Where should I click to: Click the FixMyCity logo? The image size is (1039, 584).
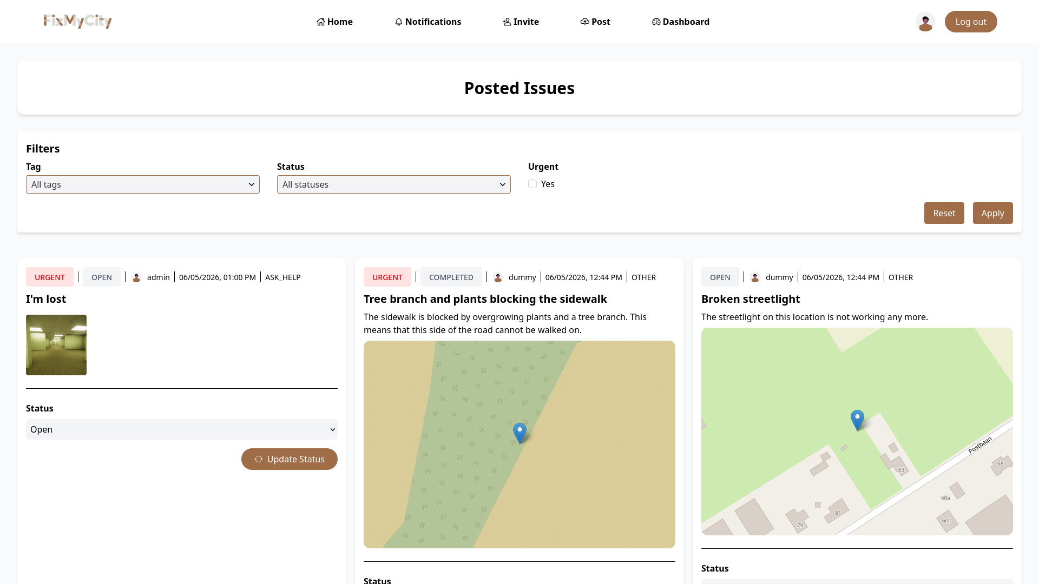coord(77,21)
